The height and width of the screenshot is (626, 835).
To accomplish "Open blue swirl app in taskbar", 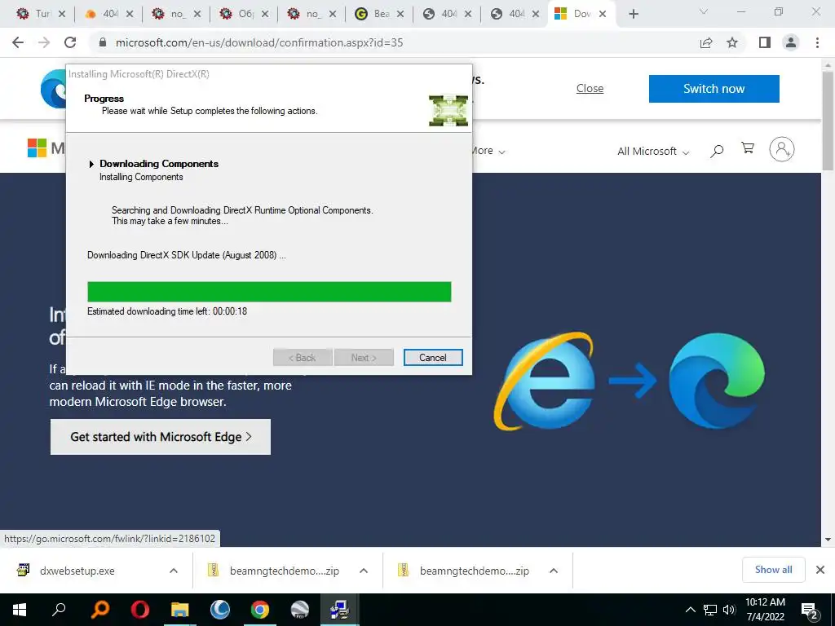I will [219, 610].
